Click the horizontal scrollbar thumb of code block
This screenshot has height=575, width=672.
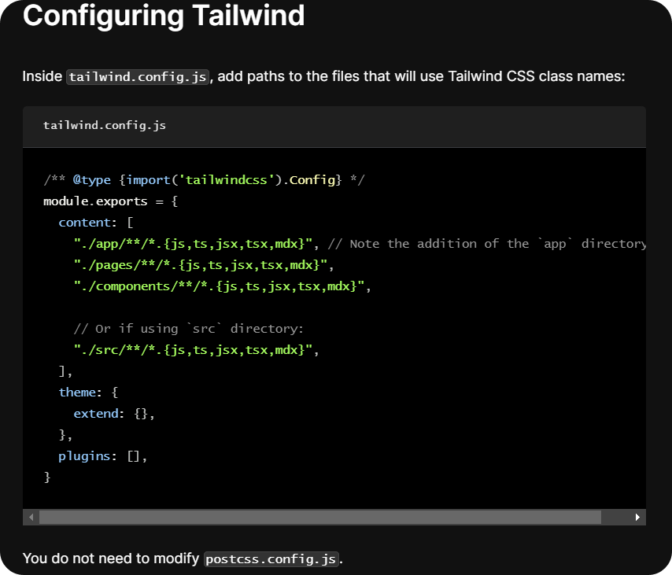320,517
